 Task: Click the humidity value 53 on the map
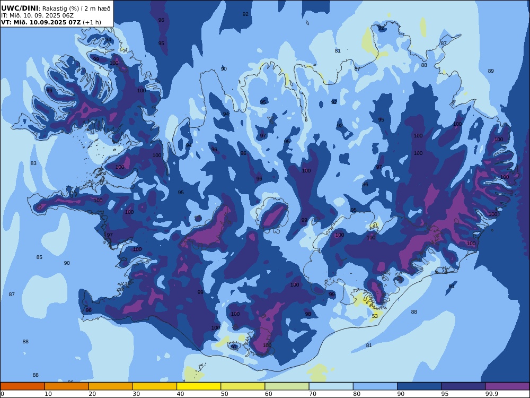375,316
